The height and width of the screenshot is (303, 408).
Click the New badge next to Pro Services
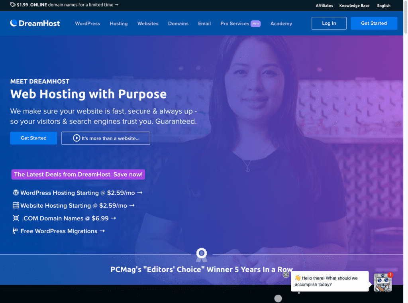(x=255, y=24)
